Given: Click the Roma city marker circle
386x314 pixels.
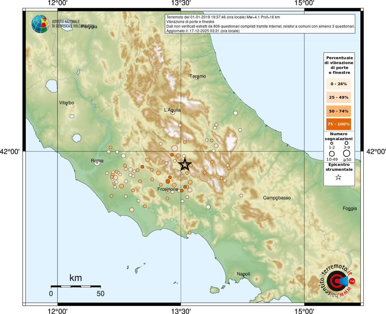Looking at the screenshot, I should tap(97, 163).
